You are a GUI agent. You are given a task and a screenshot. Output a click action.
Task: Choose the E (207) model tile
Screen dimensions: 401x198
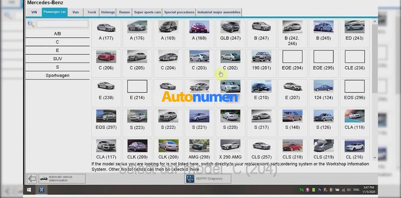[x=292, y=93]
